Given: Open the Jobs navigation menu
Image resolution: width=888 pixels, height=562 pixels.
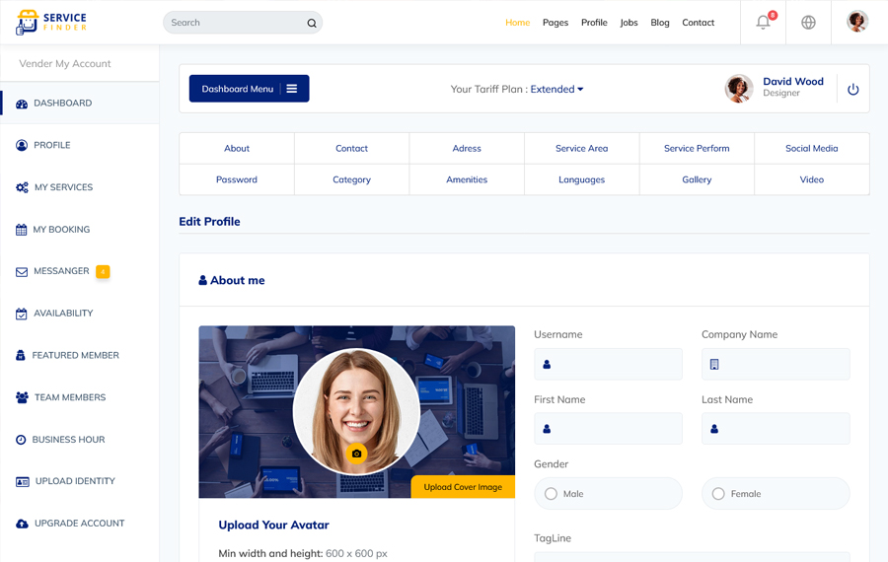Looking at the screenshot, I should (x=629, y=23).
